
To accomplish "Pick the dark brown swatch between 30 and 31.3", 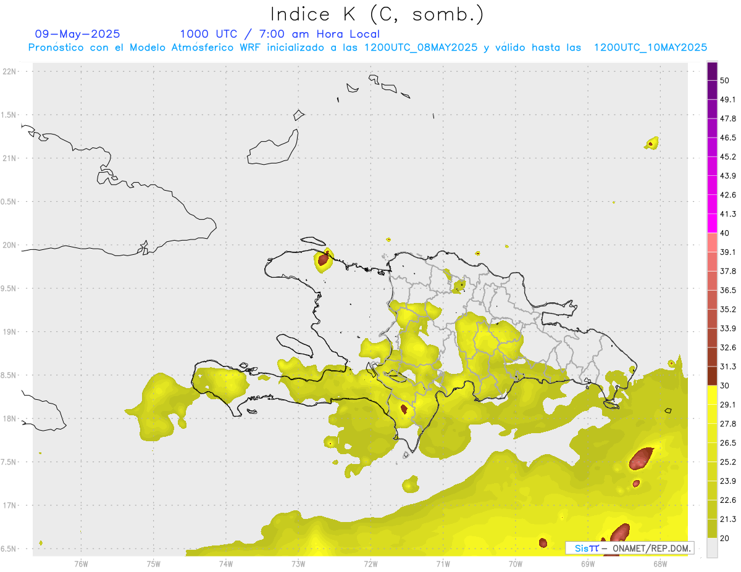I will point(712,376).
